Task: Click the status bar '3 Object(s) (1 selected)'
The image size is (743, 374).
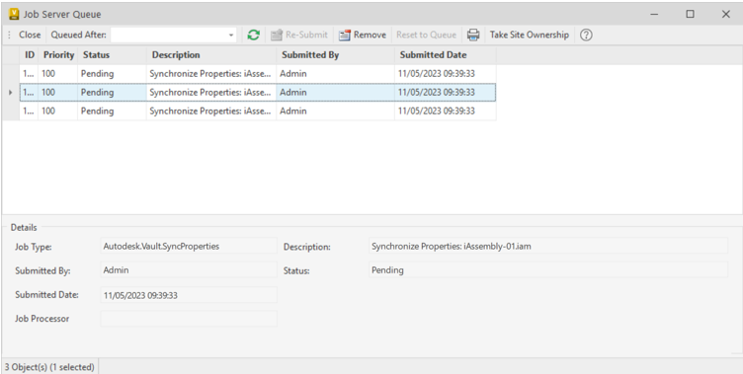Action: click(x=49, y=366)
